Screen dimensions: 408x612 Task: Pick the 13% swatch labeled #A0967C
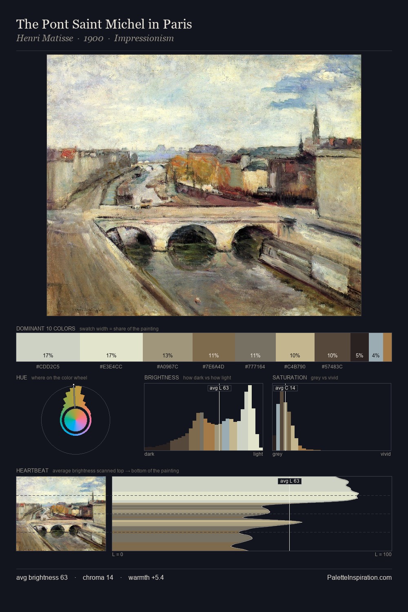168,347
